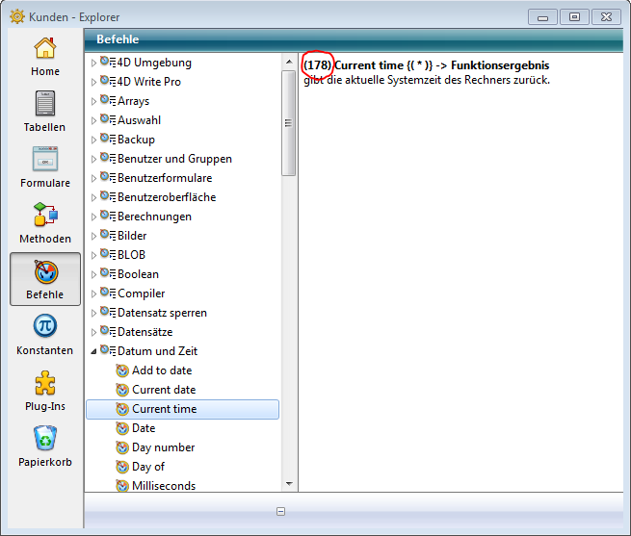Click the Backup theme label

point(136,140)
